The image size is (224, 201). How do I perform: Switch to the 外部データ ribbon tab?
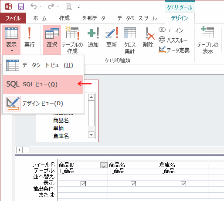click(94, 18)
